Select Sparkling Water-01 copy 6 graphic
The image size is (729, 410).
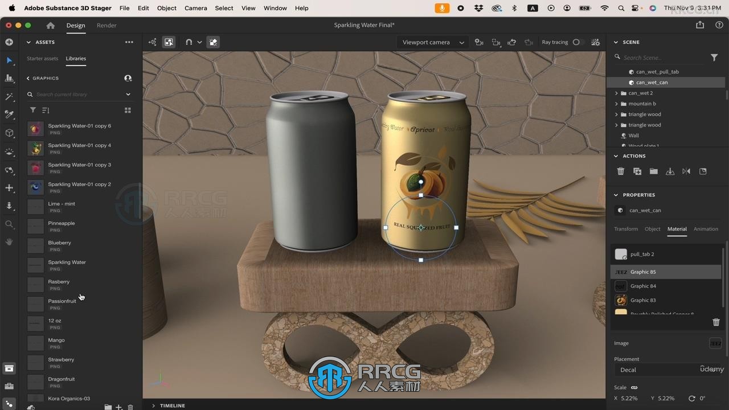pos(80,129)
